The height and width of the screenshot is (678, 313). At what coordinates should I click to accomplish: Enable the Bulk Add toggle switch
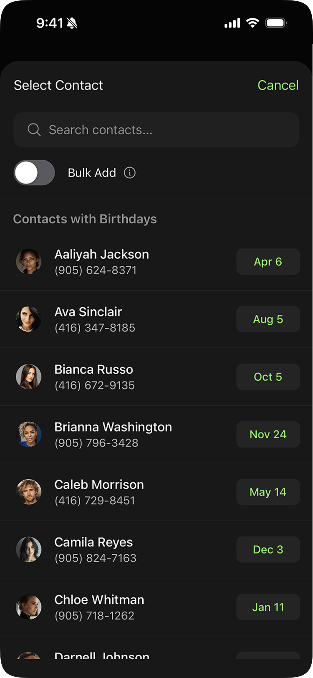click(x=34, y=173)
